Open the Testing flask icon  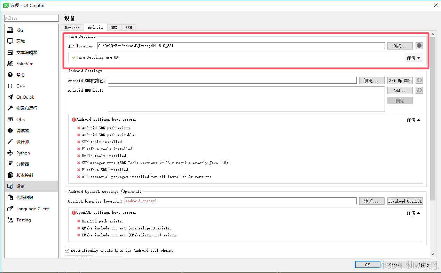(x=10, y=220)
